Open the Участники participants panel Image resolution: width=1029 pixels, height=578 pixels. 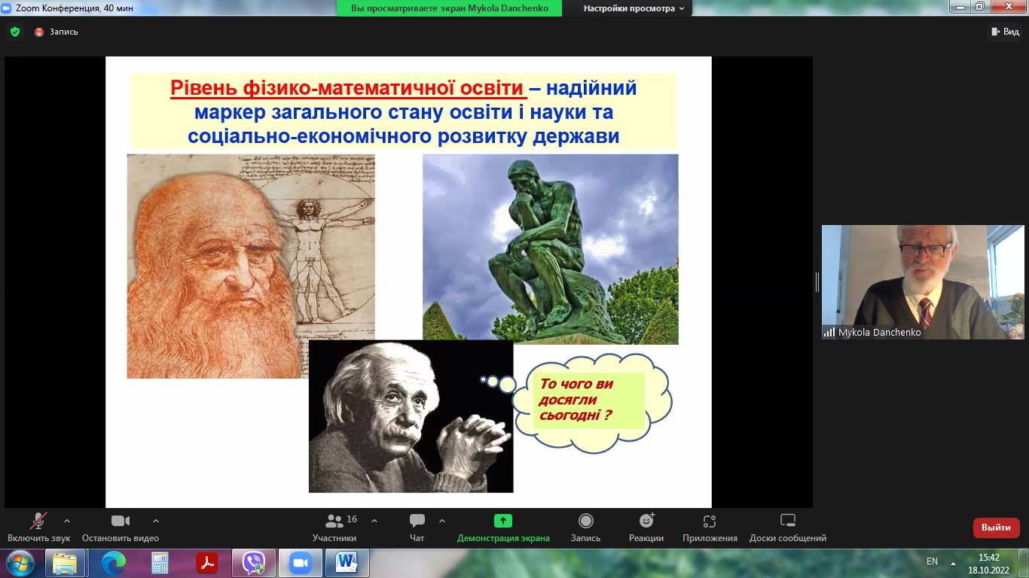click(334, 528)
